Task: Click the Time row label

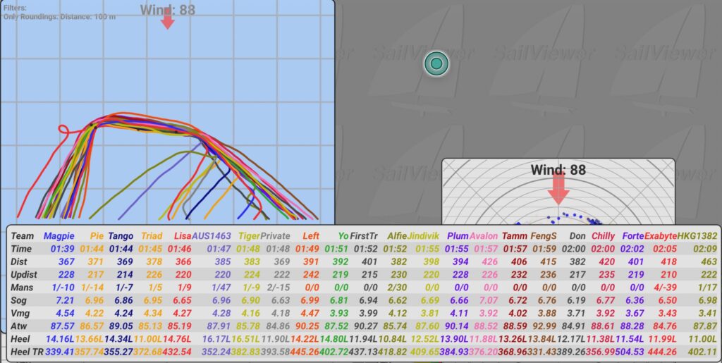Action: (22, 249)
